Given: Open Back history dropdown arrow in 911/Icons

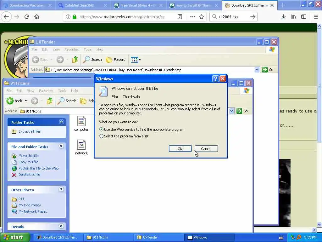Looking at the screenshot, I should (x=26, y=101).
